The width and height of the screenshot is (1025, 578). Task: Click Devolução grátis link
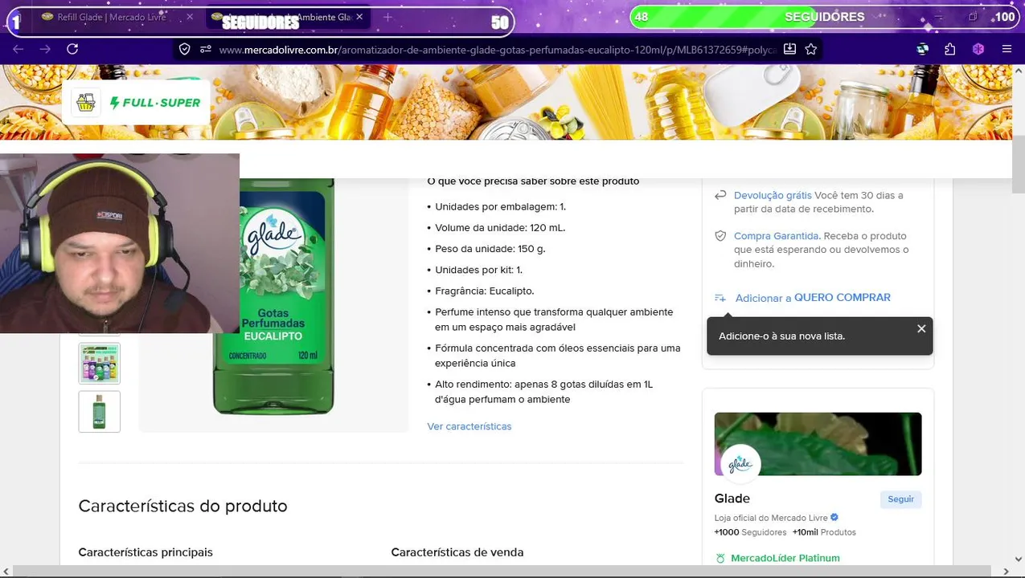(x=773, y=195)
